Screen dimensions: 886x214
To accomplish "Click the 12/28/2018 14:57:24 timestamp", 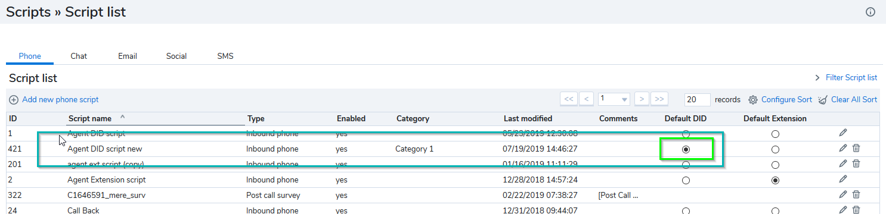I will tap(540, 180).
